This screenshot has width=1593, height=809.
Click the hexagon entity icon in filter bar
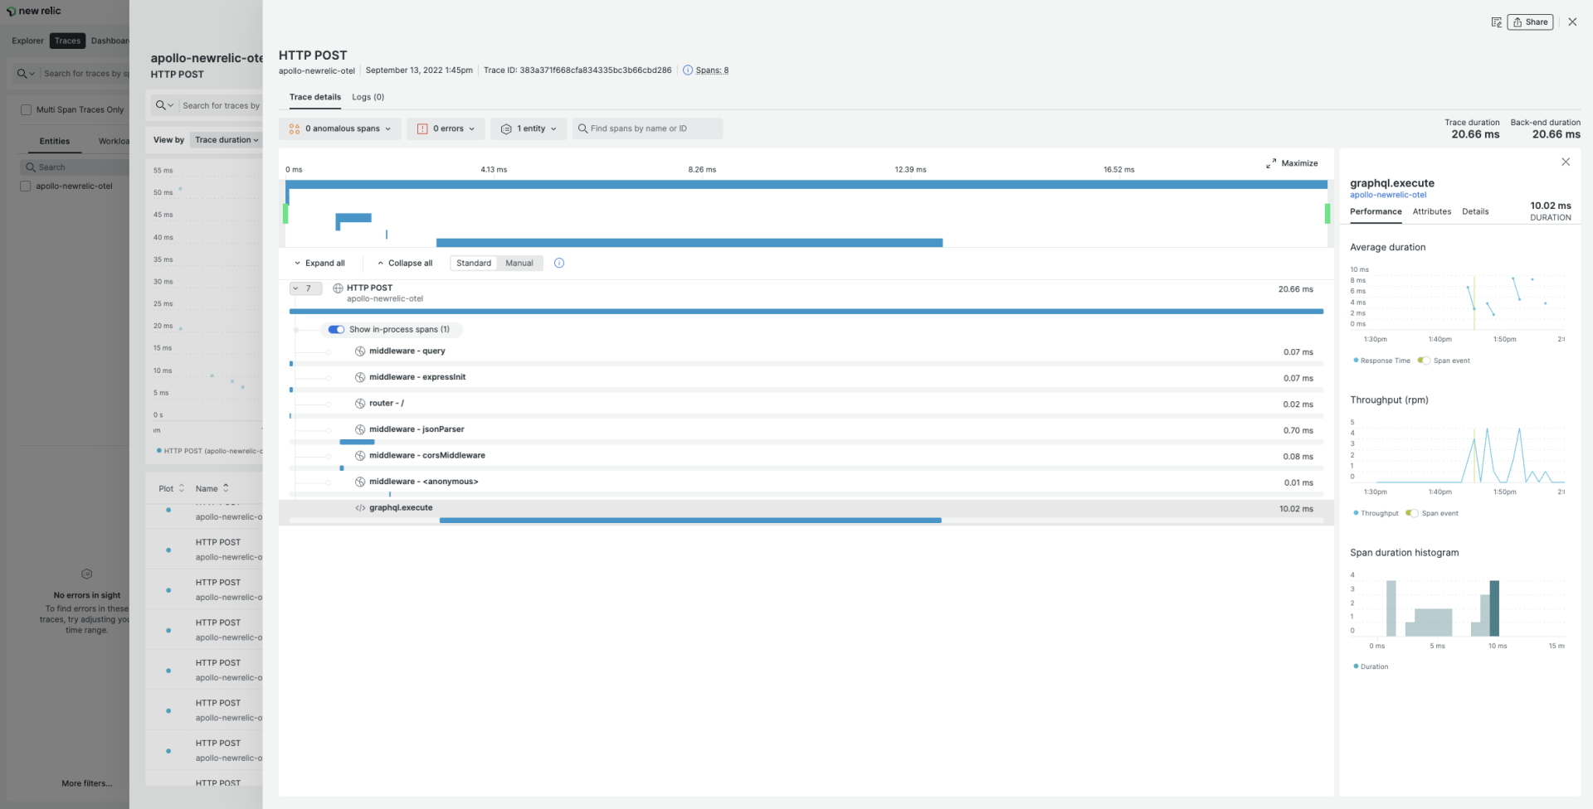pyautogui.click(x=506, y=128)
